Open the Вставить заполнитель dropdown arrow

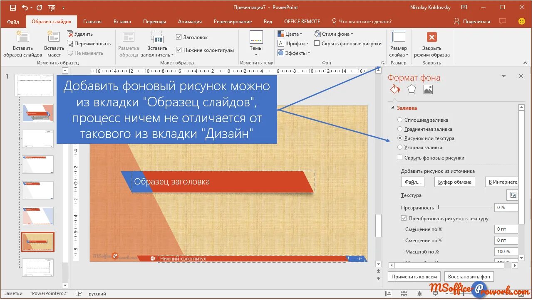[x=172, y=55]
